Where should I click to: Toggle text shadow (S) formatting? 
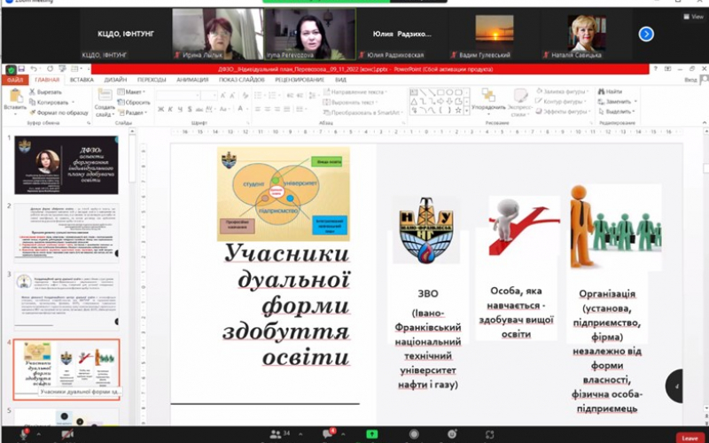point(190,109)
